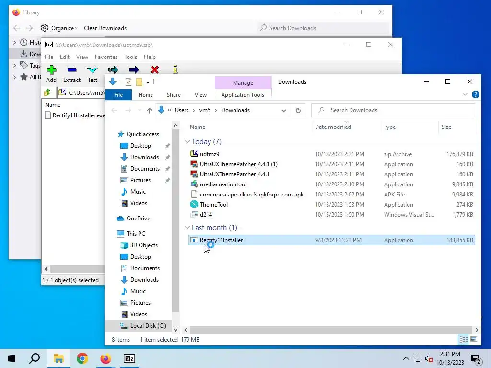This screenshot has height=368, width=491.
Task: Click the up-folder icon in 7-Zip address row
Action: coord(47,92)
